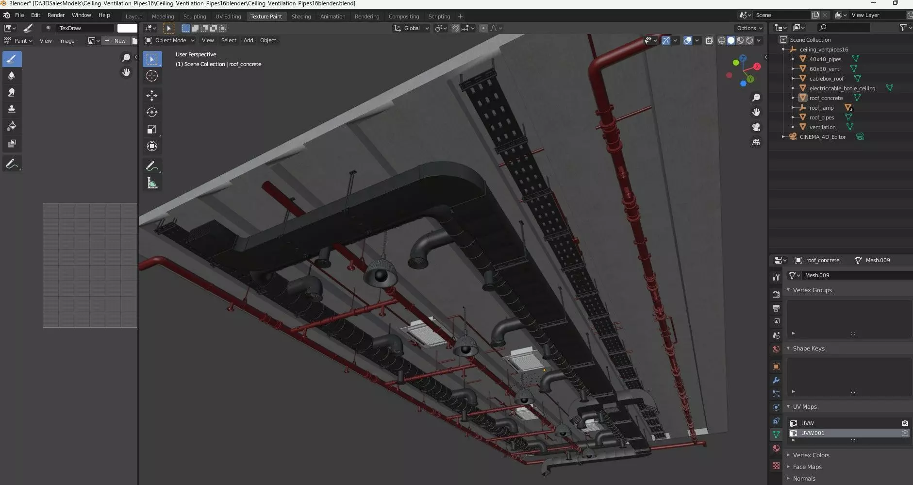Select the Clone stamp tool

[12, 109]
